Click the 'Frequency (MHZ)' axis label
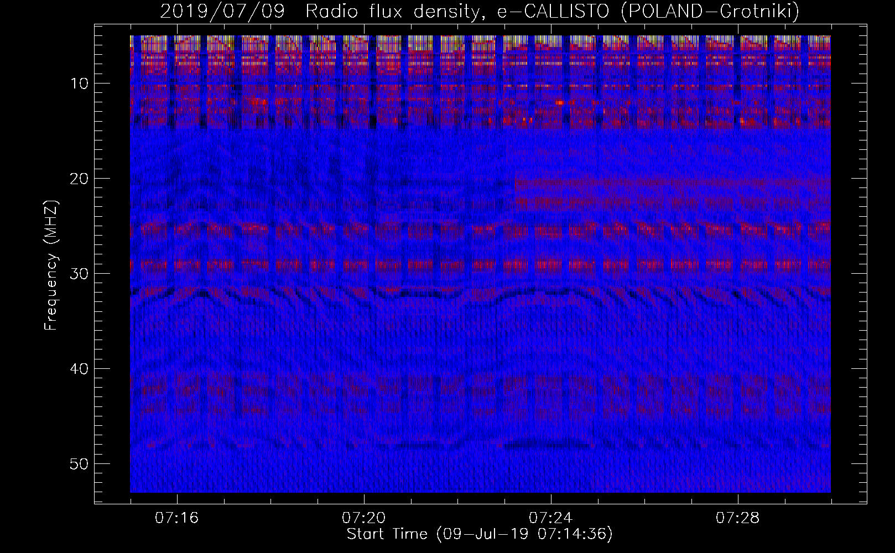 [x=51, y=265]
